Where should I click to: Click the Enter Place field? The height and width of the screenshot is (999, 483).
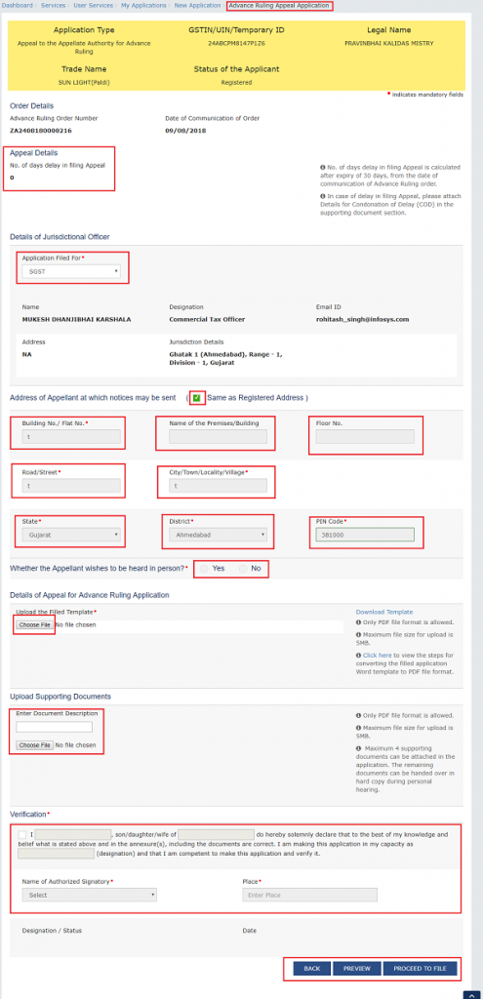(x=309, y=896)
